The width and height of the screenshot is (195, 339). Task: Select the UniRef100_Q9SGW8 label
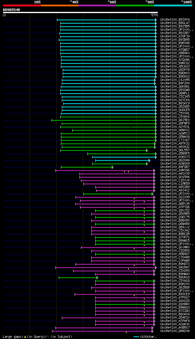point(175,90)
